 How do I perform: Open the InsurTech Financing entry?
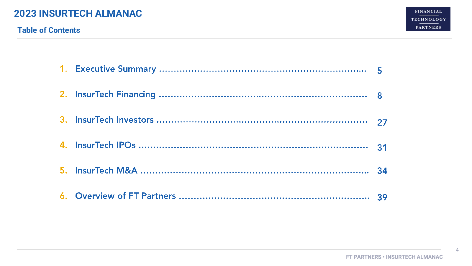[115, 94]
